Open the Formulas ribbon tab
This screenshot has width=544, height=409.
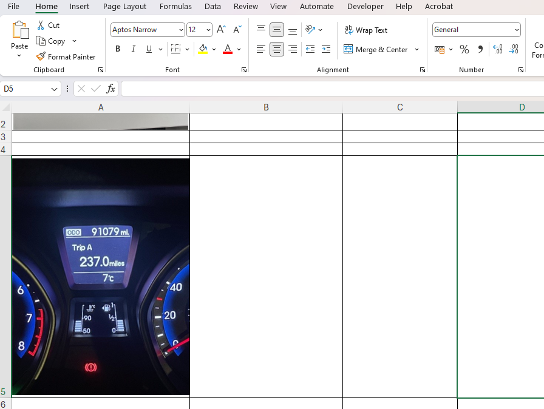click(x=175, y=7)
